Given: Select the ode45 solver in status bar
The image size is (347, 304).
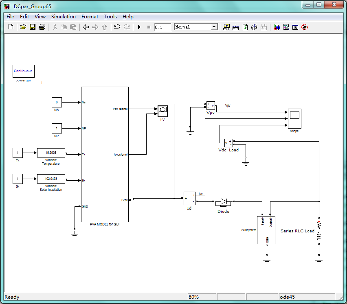Looking at the screenshot, I should coord(308,297).
